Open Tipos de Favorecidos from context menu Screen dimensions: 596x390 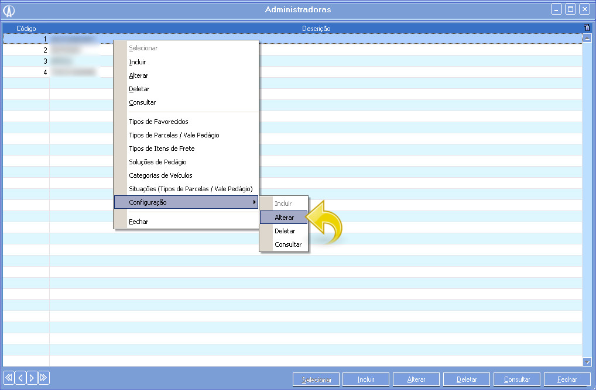coord(158,122)
